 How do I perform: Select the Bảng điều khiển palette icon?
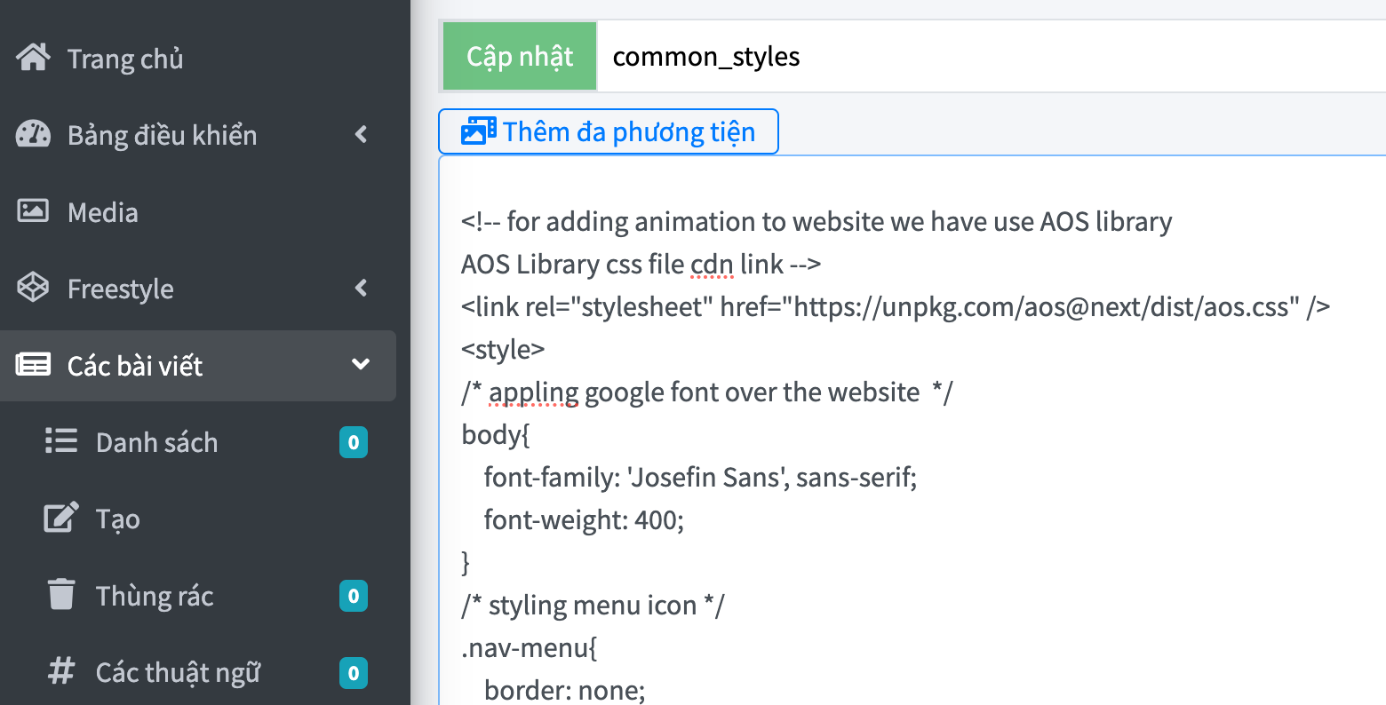pyautogui.click(x=33, y=134)
